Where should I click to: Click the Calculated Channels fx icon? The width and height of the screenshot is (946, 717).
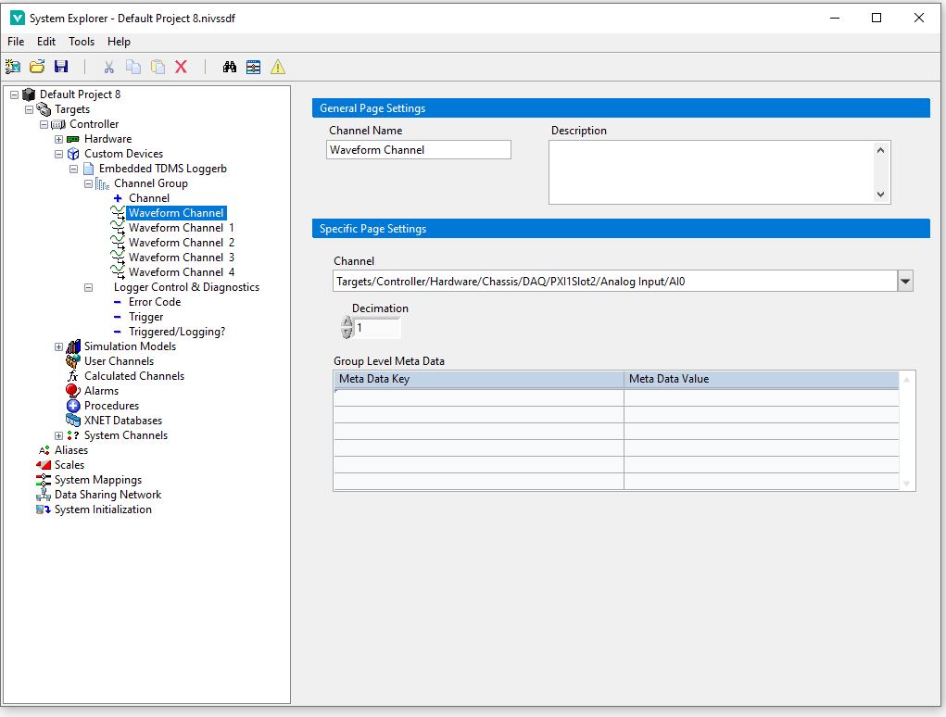pyautogui.click(x=73, y=376)
